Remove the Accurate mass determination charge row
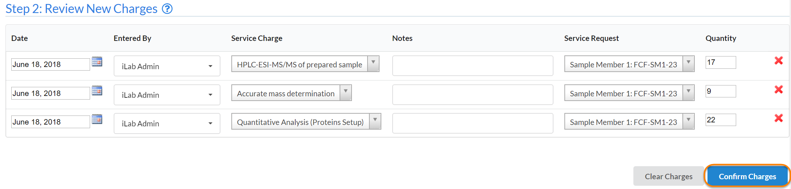The height and width of the screenshot is (189, 791). pyautogui.click(x=778, y=89)
